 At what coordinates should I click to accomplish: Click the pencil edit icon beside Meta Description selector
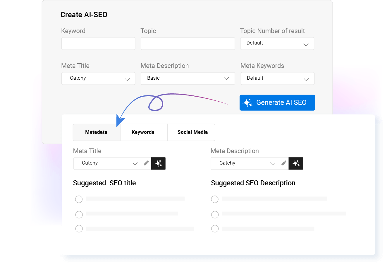pos(283,163)
